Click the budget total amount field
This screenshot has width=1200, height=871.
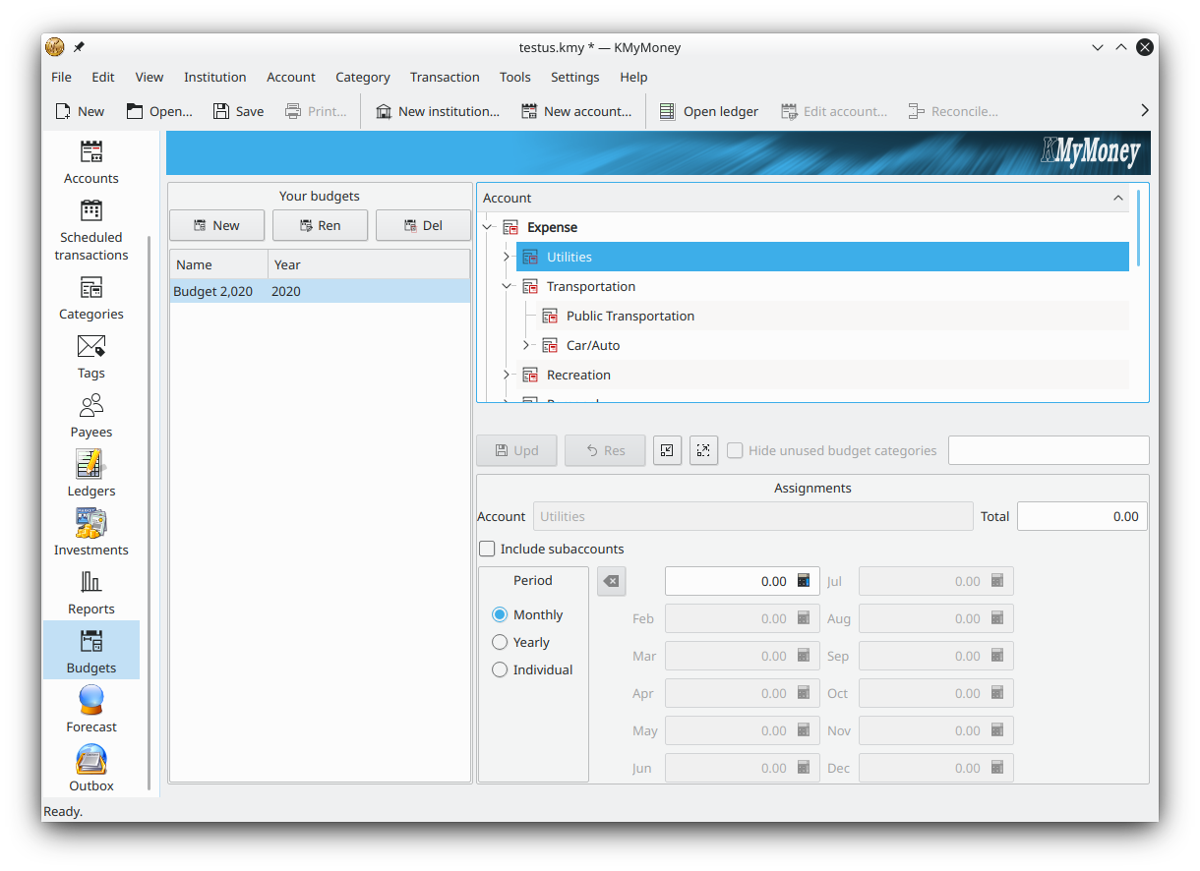click(x=1081, y=516)
